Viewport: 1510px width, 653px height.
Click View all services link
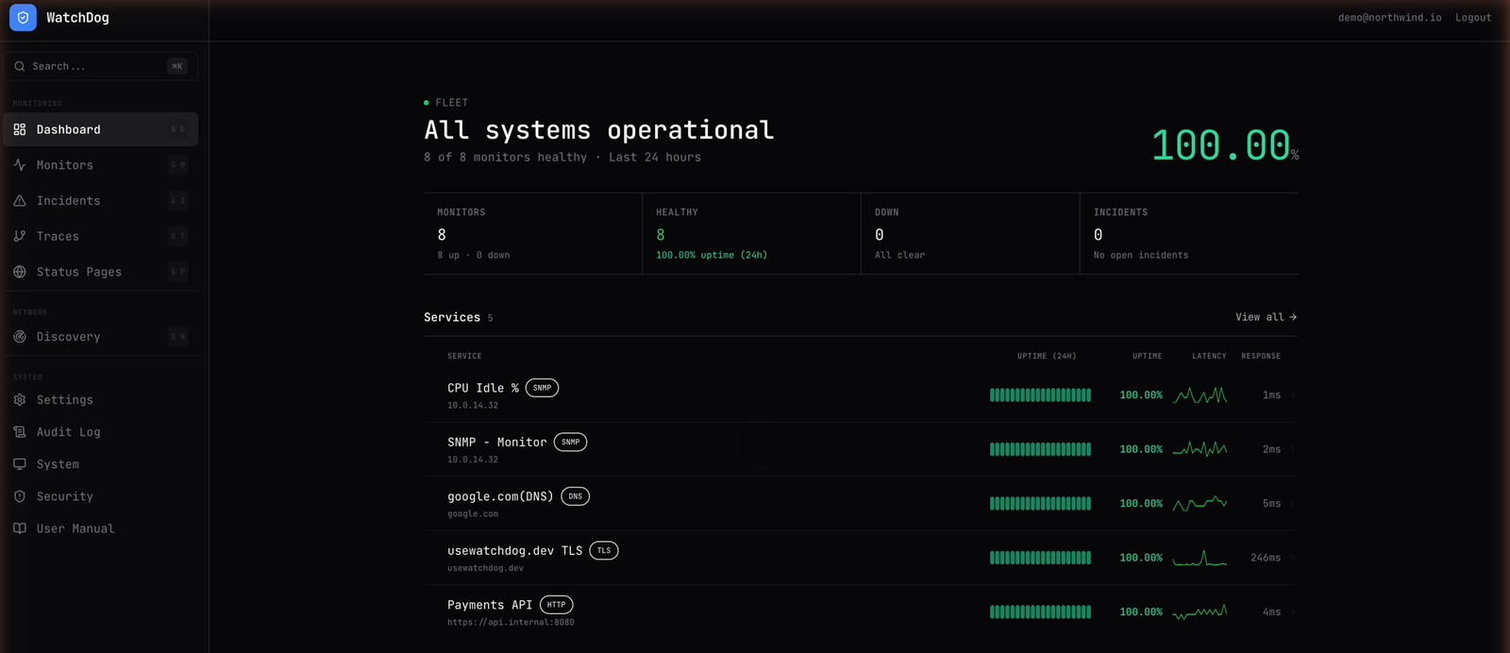pyautogui.click(x=1267, y=317)
